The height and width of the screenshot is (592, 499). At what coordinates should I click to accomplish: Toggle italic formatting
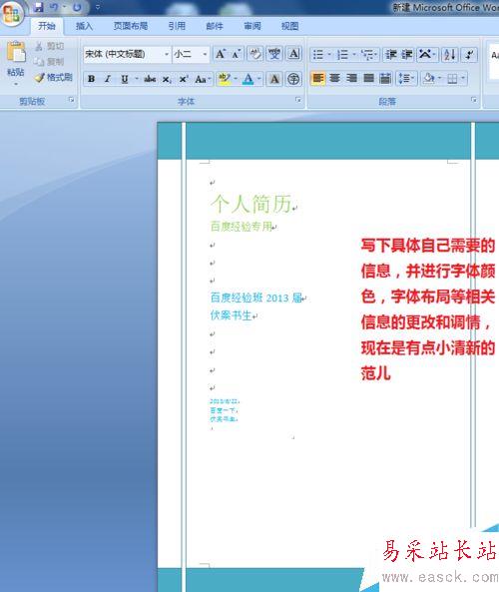coord(108,79)
